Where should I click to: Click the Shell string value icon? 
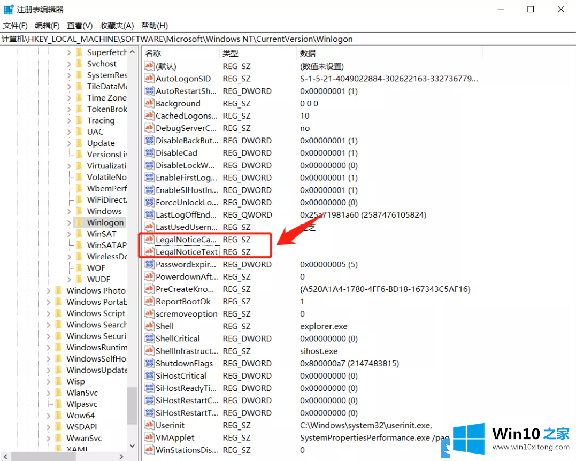click(x=149, y=326)
